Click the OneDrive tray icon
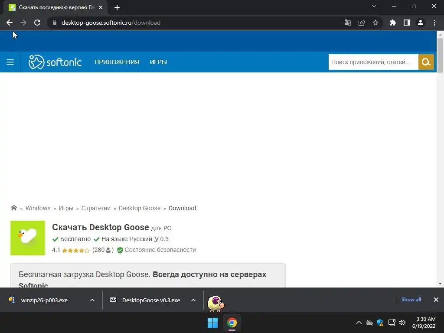 click(x=369, y=323)
